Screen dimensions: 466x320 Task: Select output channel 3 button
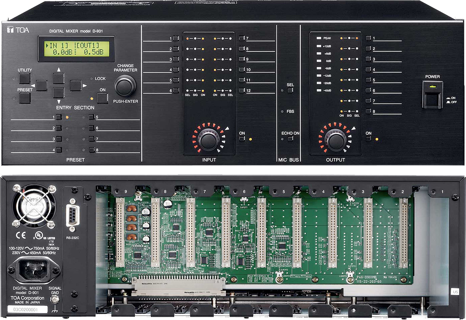pyautogui.click(x=368, y=59)
